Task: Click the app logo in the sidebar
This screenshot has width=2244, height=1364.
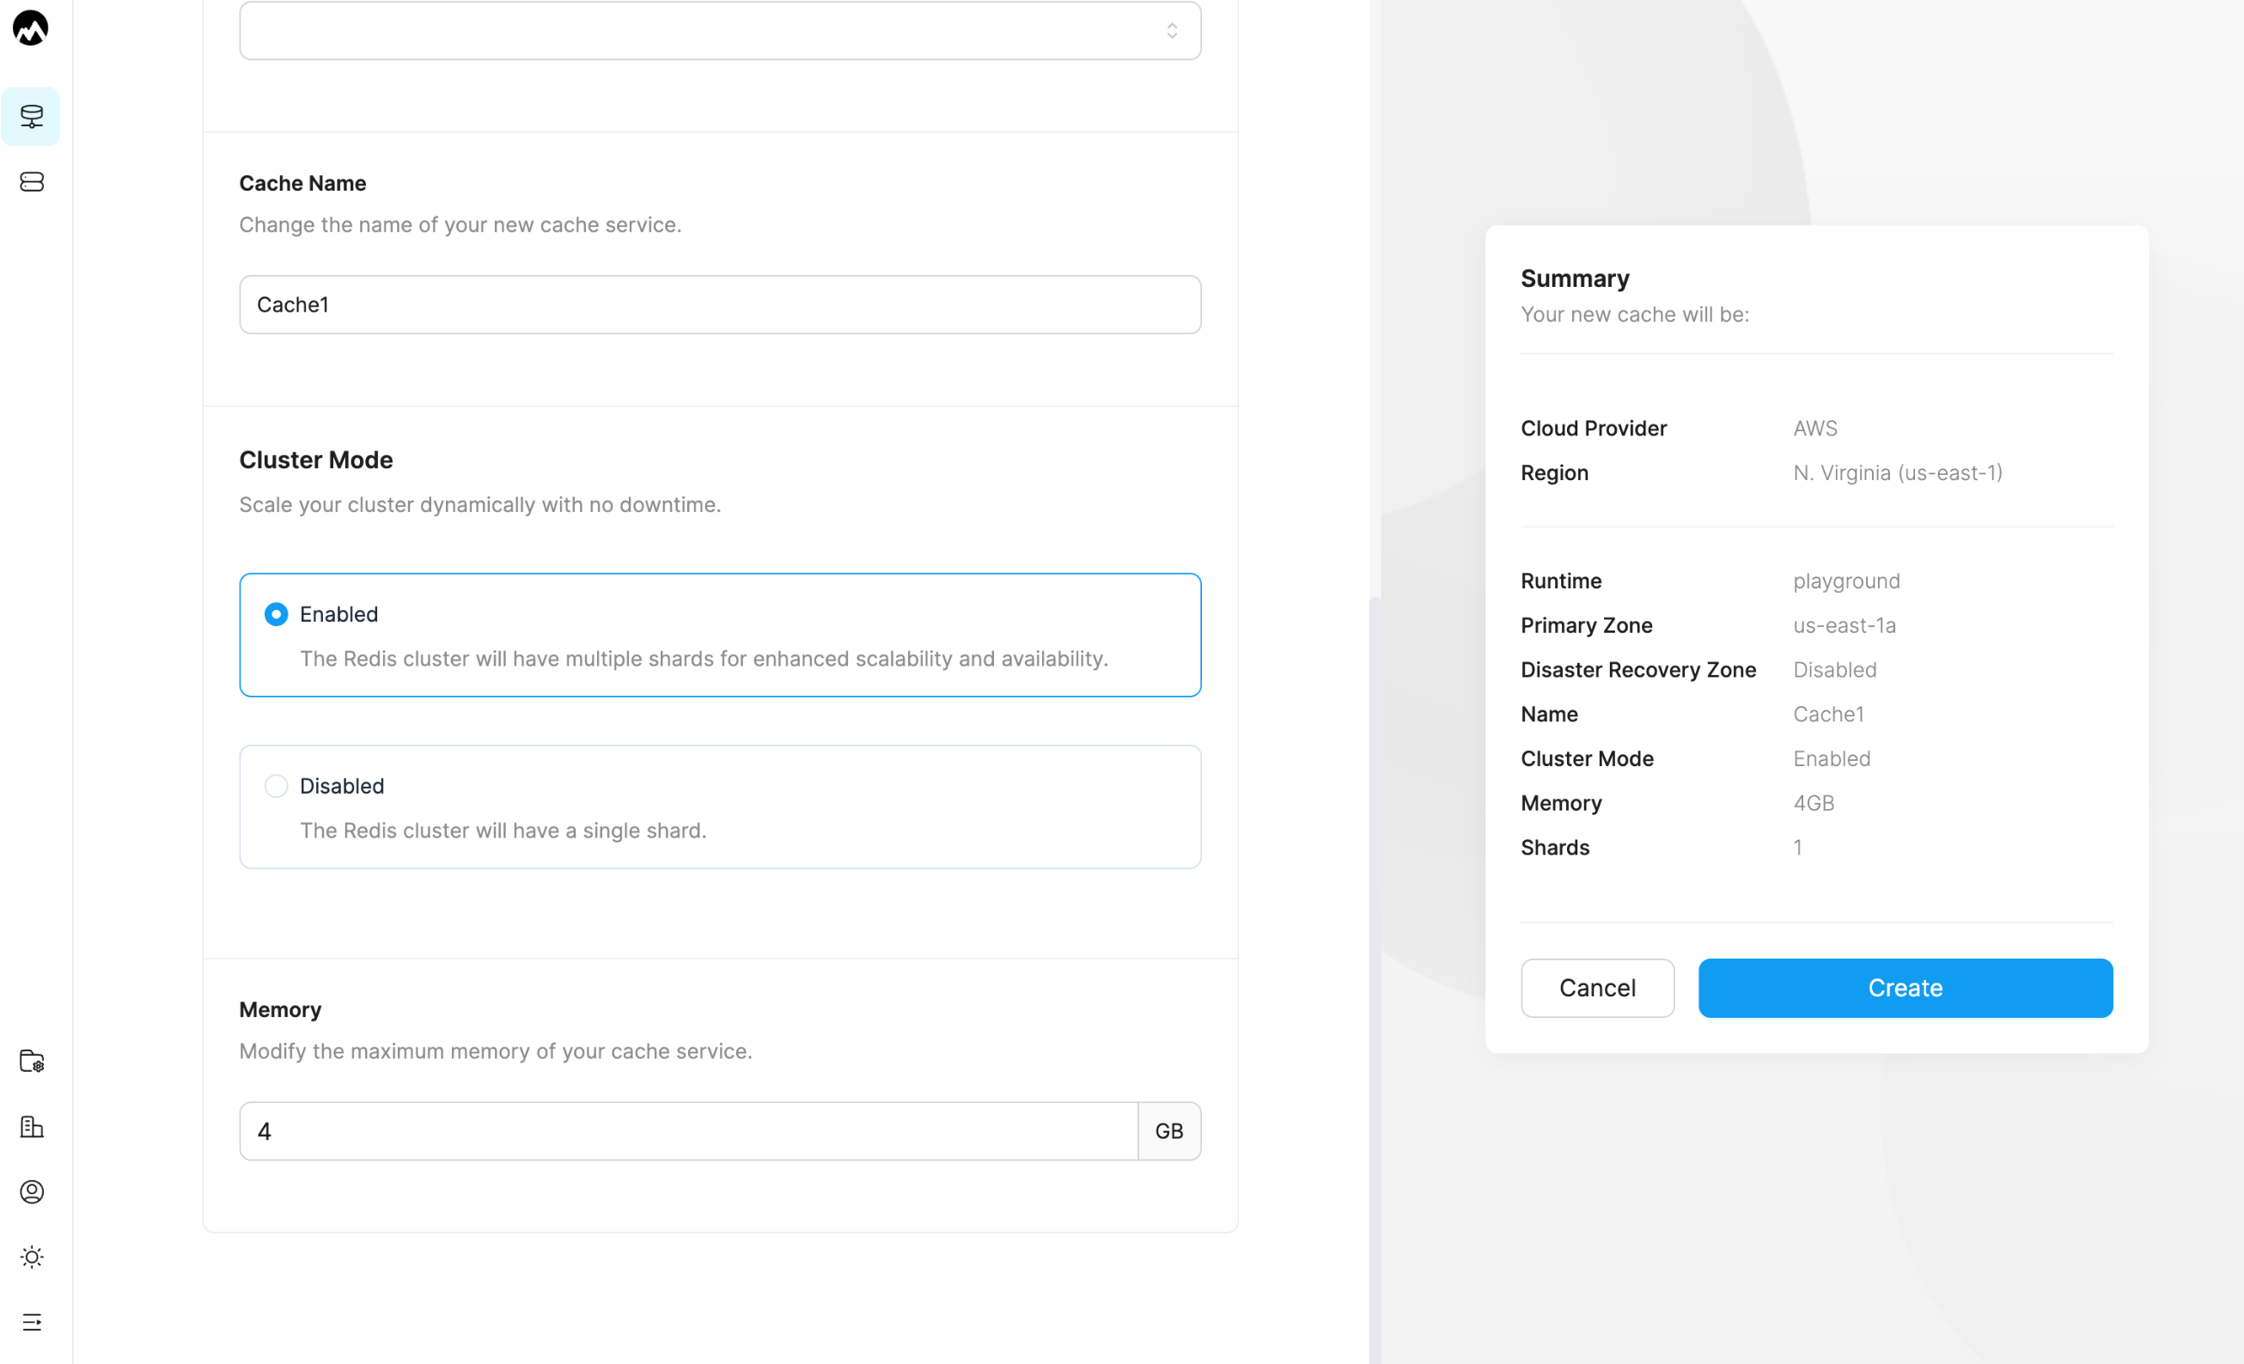Action: click(x=31, y=28)
